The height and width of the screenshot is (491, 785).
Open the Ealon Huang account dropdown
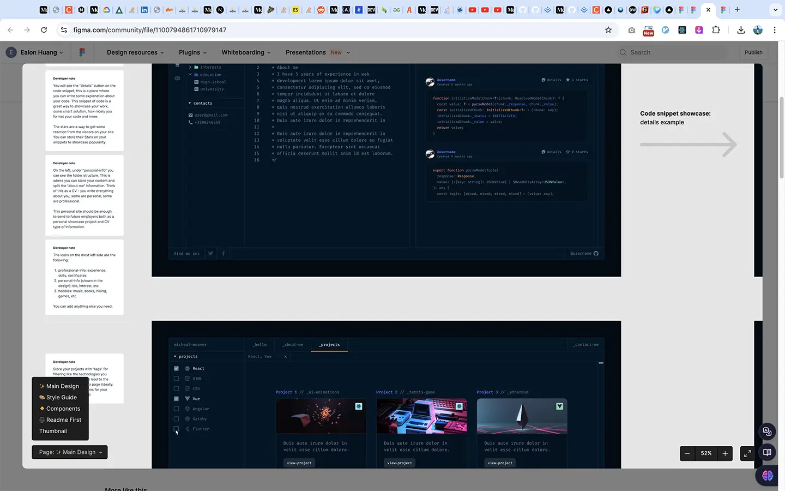[x=36, y=52]
